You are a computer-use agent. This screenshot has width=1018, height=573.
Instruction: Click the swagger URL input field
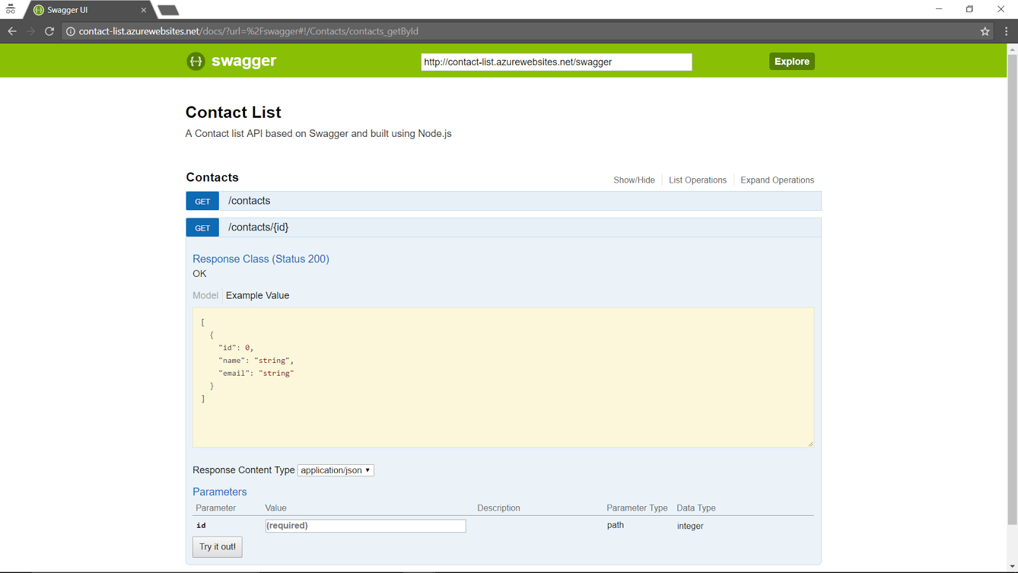pyautogui.click(x=556, y=62)
